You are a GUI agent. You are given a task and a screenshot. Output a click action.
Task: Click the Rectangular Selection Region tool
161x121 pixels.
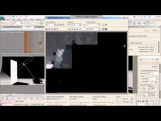pos(33,23)
